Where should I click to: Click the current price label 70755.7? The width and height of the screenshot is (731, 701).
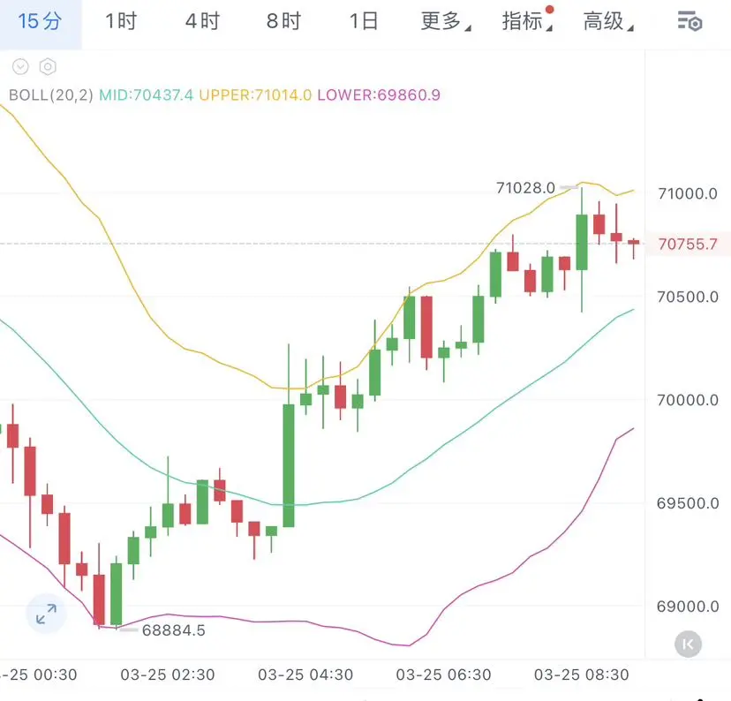tap(688, 244)
